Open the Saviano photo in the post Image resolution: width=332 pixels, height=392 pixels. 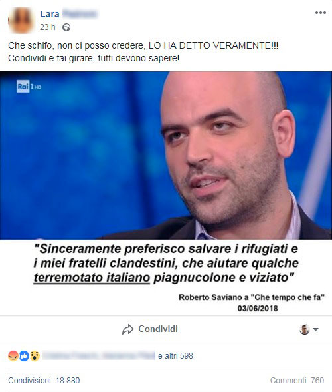pos(166,155)
